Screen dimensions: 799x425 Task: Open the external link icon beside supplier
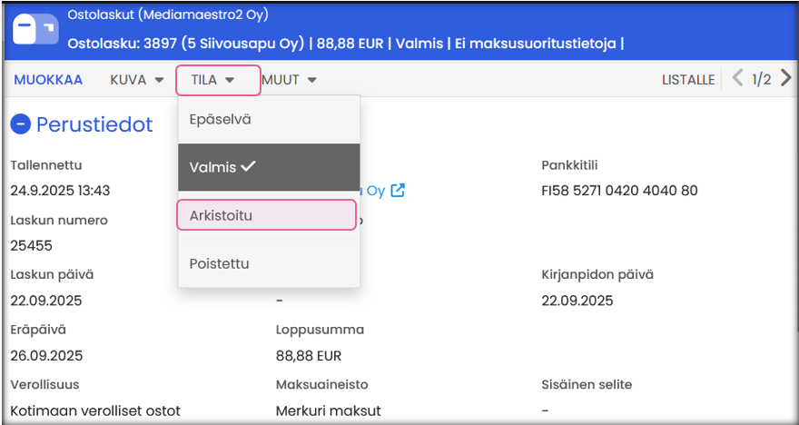[x=398, y=191]
